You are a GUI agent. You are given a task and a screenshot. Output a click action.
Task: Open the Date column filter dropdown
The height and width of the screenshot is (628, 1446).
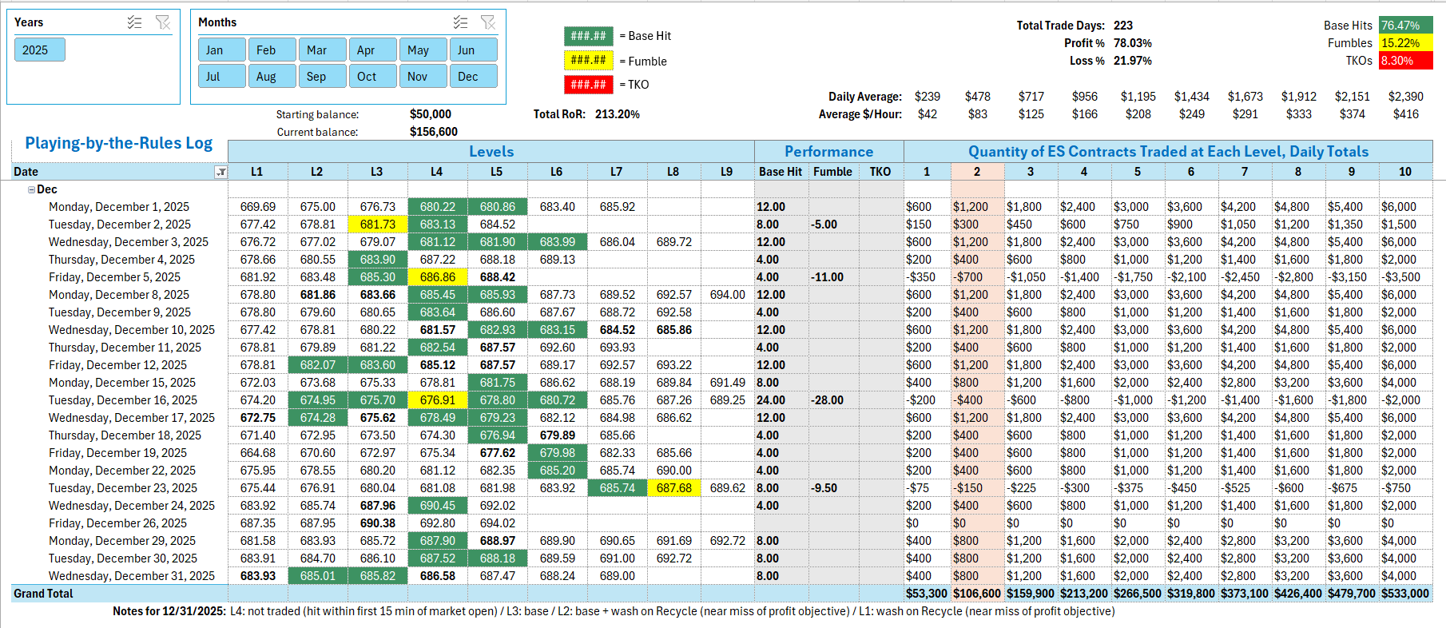(220, 172)
